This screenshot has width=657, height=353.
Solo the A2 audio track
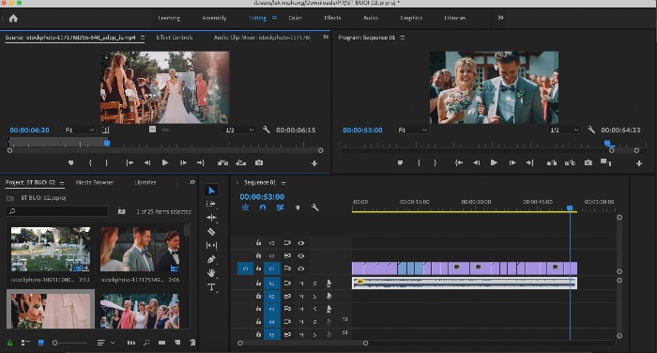[315, 297]
